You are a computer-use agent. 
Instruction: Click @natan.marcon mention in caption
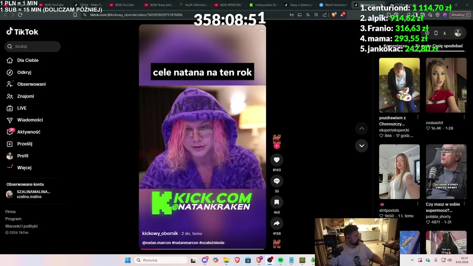[156, 243]
